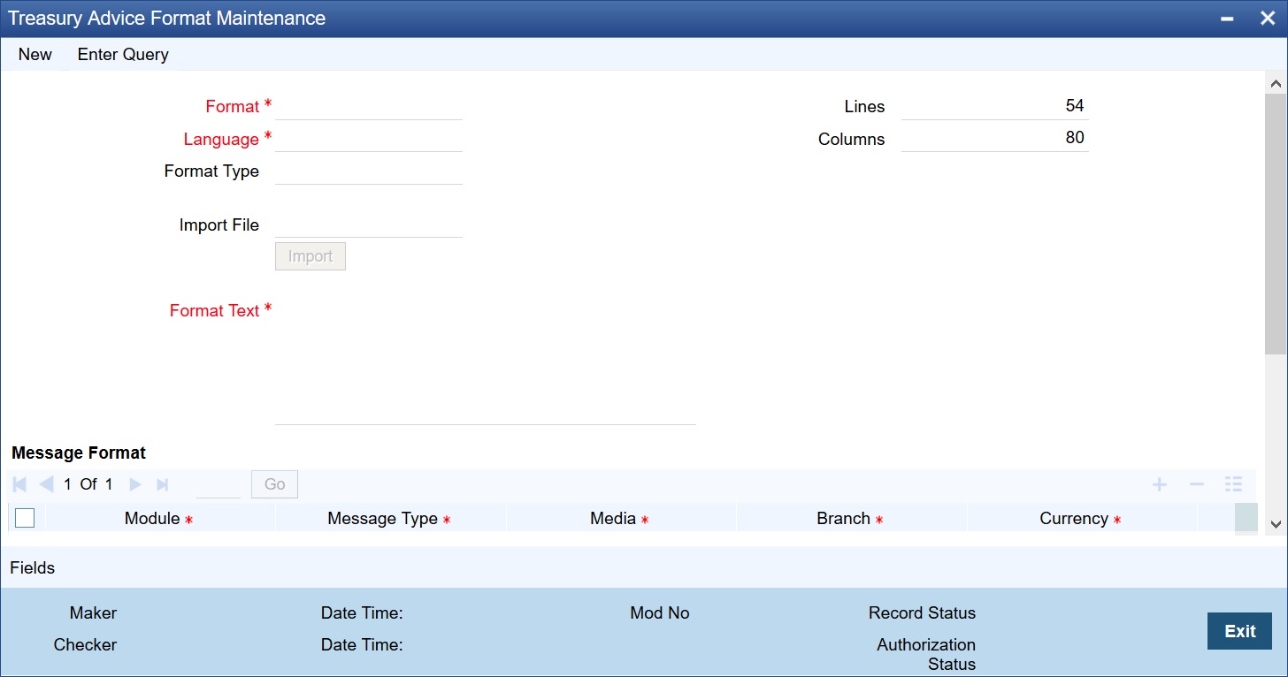Open the Fields tab at the bottom

click(x=33, y=568)
